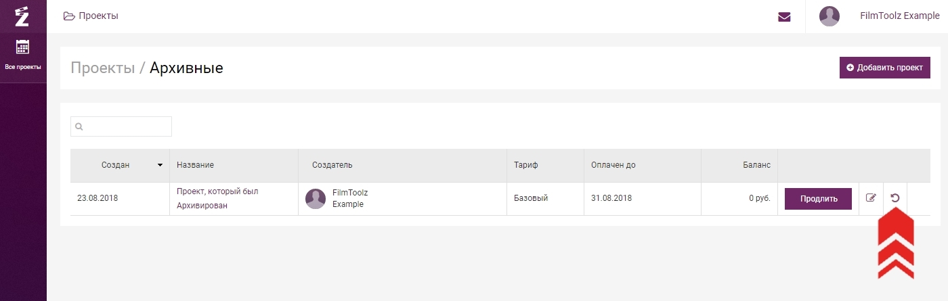Click the Добавить проект button
The image size is (948, 301).
[x=885, y=68]
